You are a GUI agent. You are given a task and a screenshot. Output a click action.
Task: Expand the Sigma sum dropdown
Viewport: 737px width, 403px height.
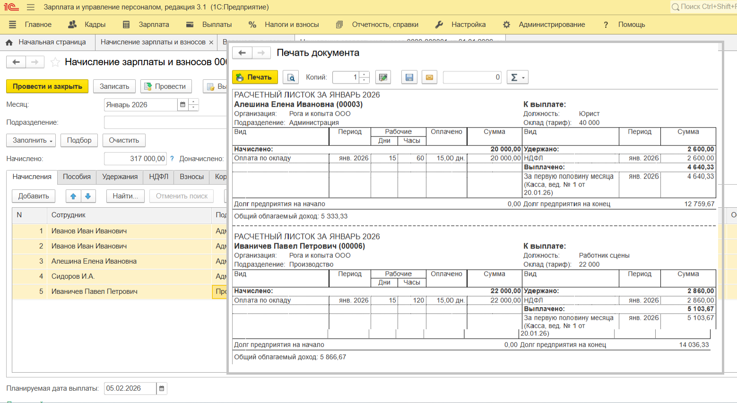(517, 77)
